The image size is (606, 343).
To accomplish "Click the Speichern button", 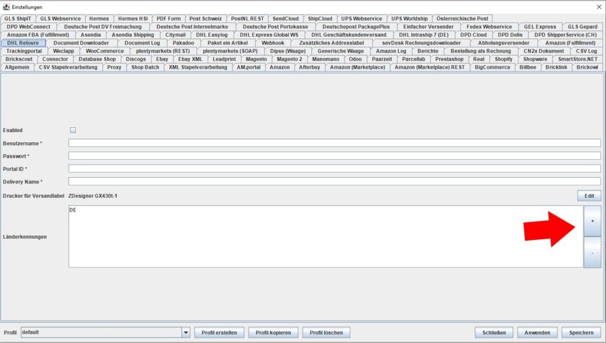I will coord(581,332).
